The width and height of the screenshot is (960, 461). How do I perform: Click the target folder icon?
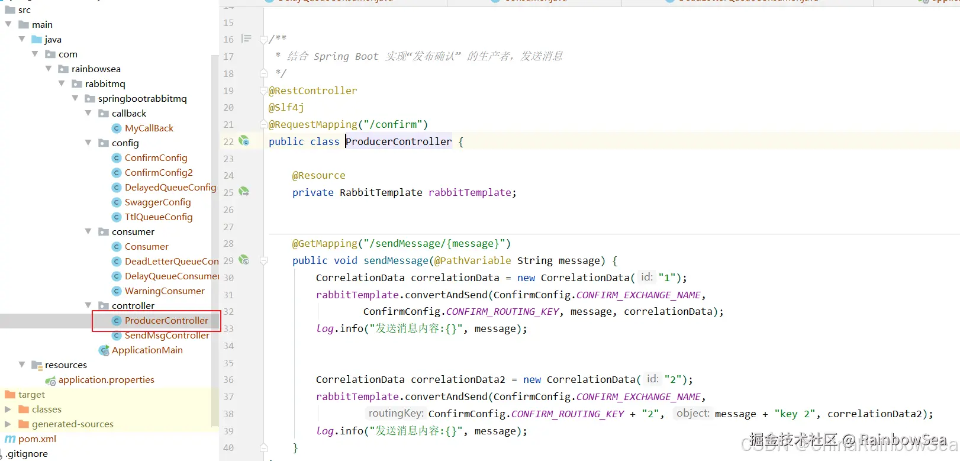tap(10, 395)
